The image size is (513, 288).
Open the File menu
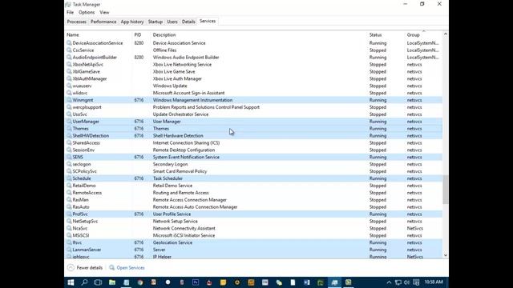70,13
